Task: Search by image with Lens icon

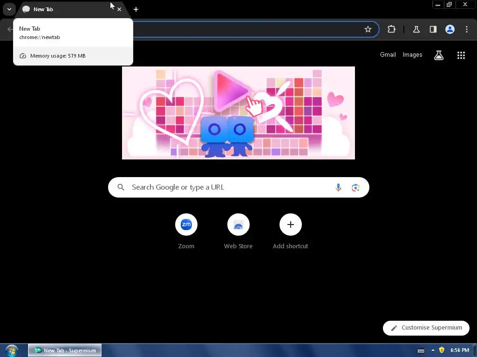Action: [355, 188]
